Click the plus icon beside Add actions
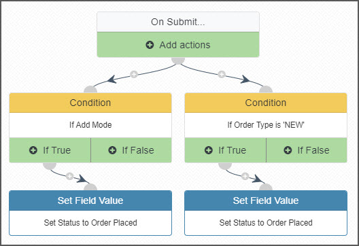 tap(150, 45)
